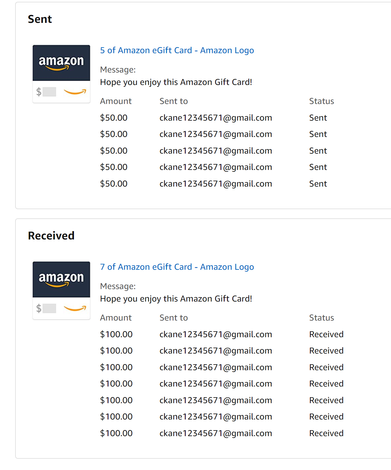The height and width of the screenshot is (470, 391).
Task: Click the last $50.00 row email address
Action: [x=216, y=184]
